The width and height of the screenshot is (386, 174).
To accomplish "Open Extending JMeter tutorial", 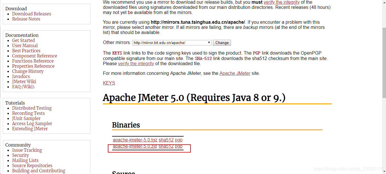I will click(30, 129).
